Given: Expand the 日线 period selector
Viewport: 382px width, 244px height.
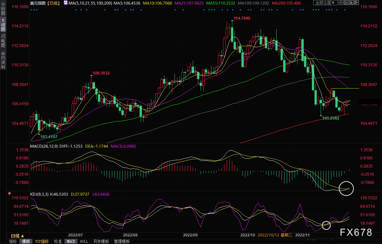Looking at the screenshot, I should click(17, 236).
